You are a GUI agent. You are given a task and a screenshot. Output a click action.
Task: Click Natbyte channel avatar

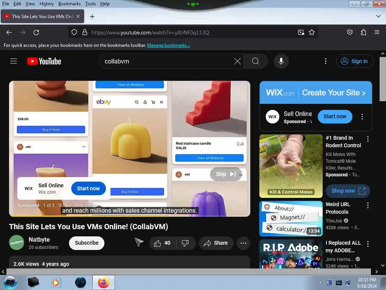pos(17,243)
